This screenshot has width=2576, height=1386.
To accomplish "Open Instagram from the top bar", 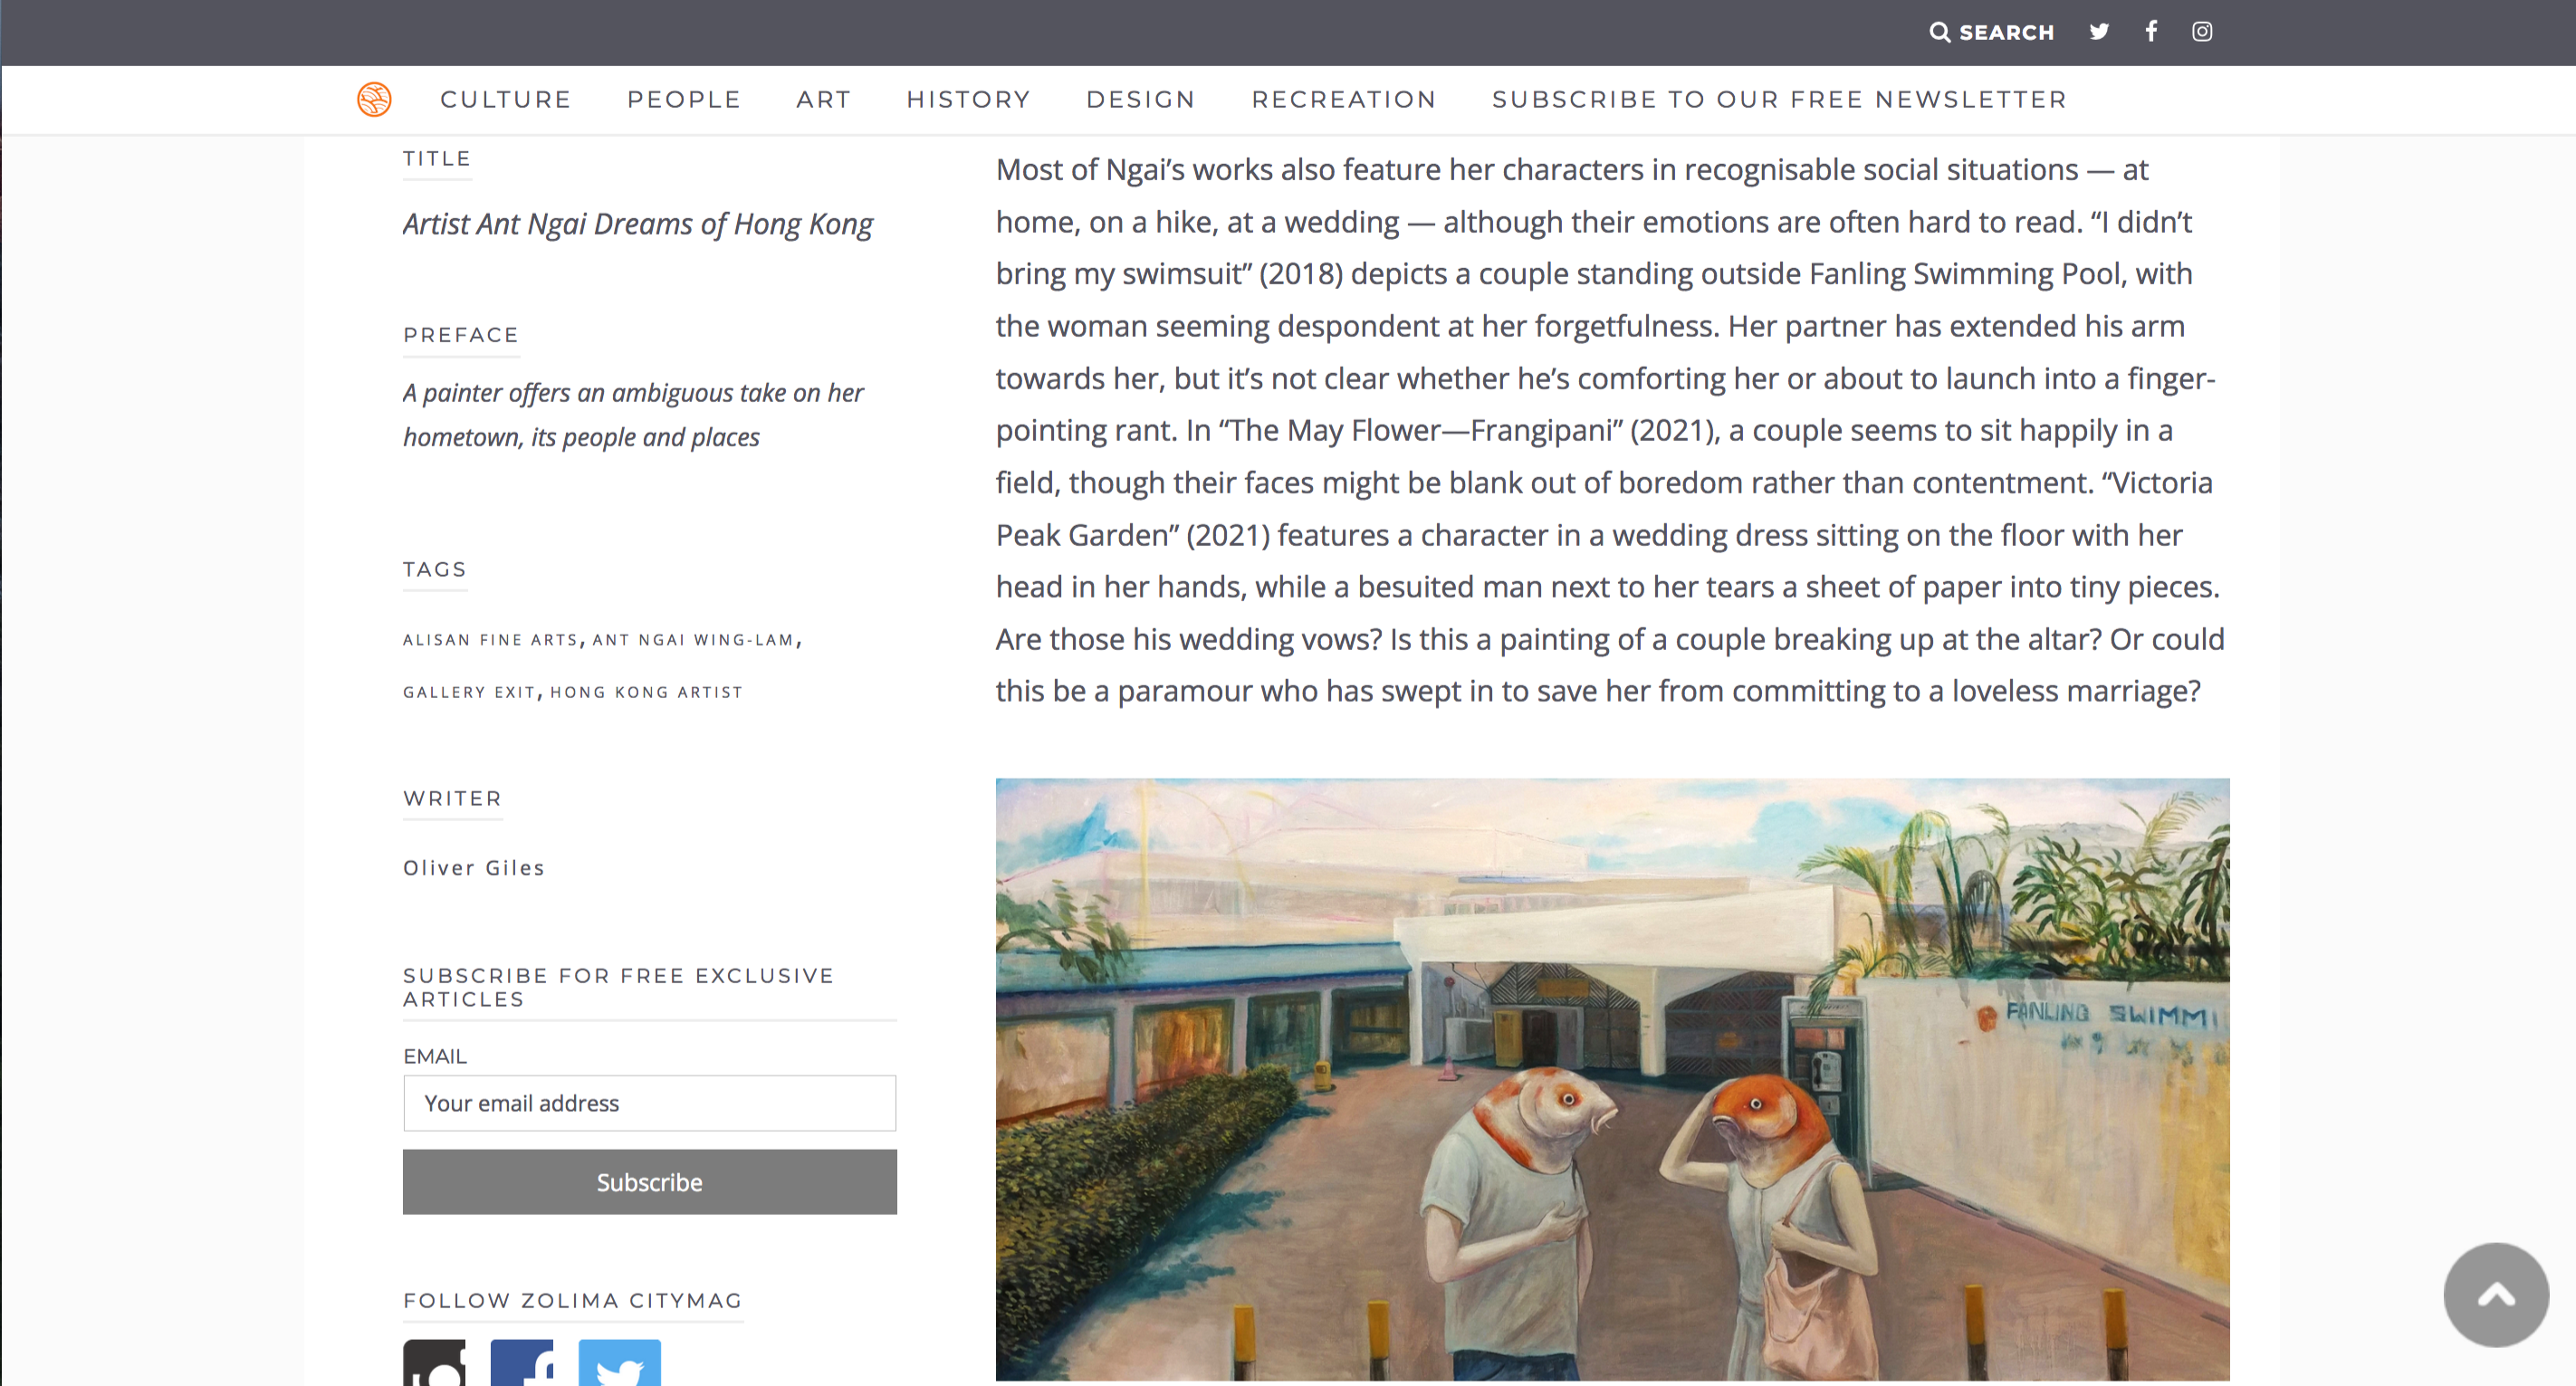I will click(x=2202, y=32).
